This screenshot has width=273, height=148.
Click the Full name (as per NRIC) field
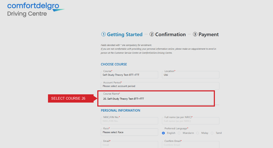[190, 121]
